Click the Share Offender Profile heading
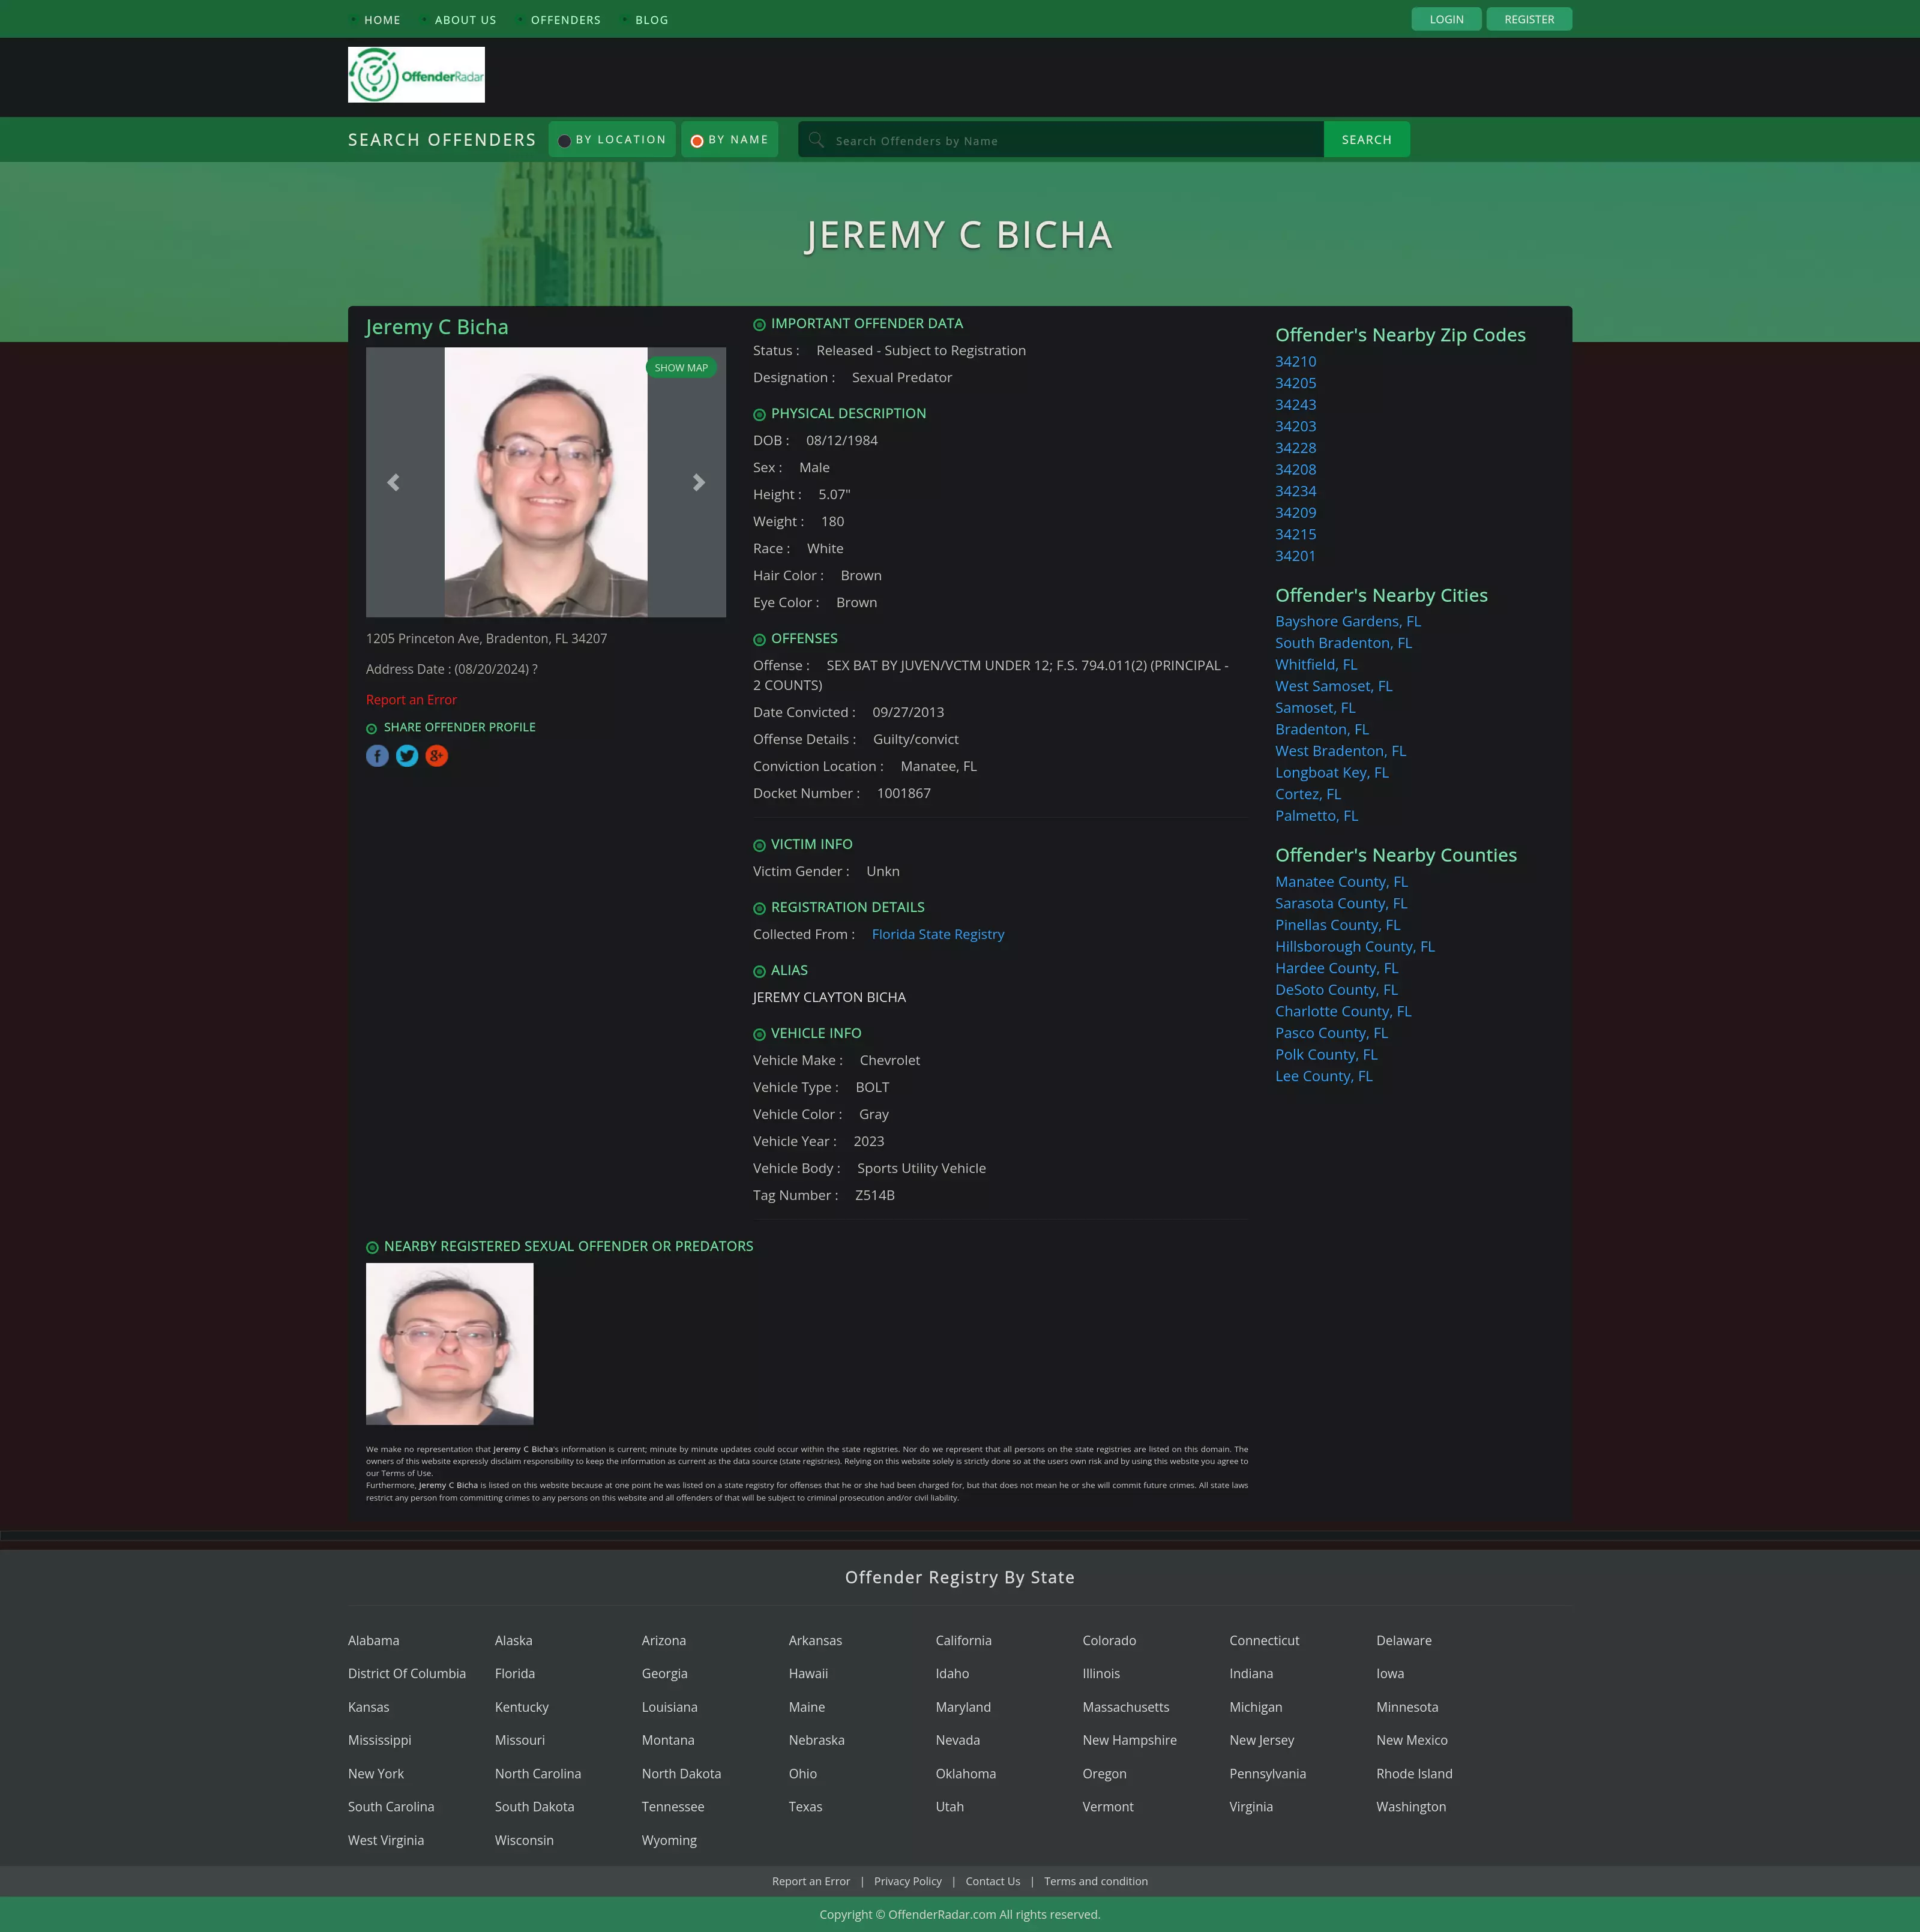This screenshot has height=1932, width=1920. click(459, 728)
